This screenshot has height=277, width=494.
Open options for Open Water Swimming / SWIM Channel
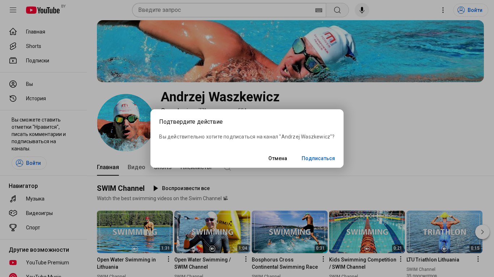(246, 259)
